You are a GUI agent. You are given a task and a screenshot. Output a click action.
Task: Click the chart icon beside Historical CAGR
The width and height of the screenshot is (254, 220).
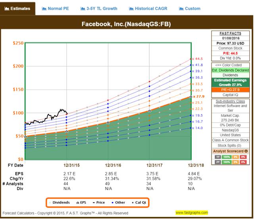tap(131, 9)
